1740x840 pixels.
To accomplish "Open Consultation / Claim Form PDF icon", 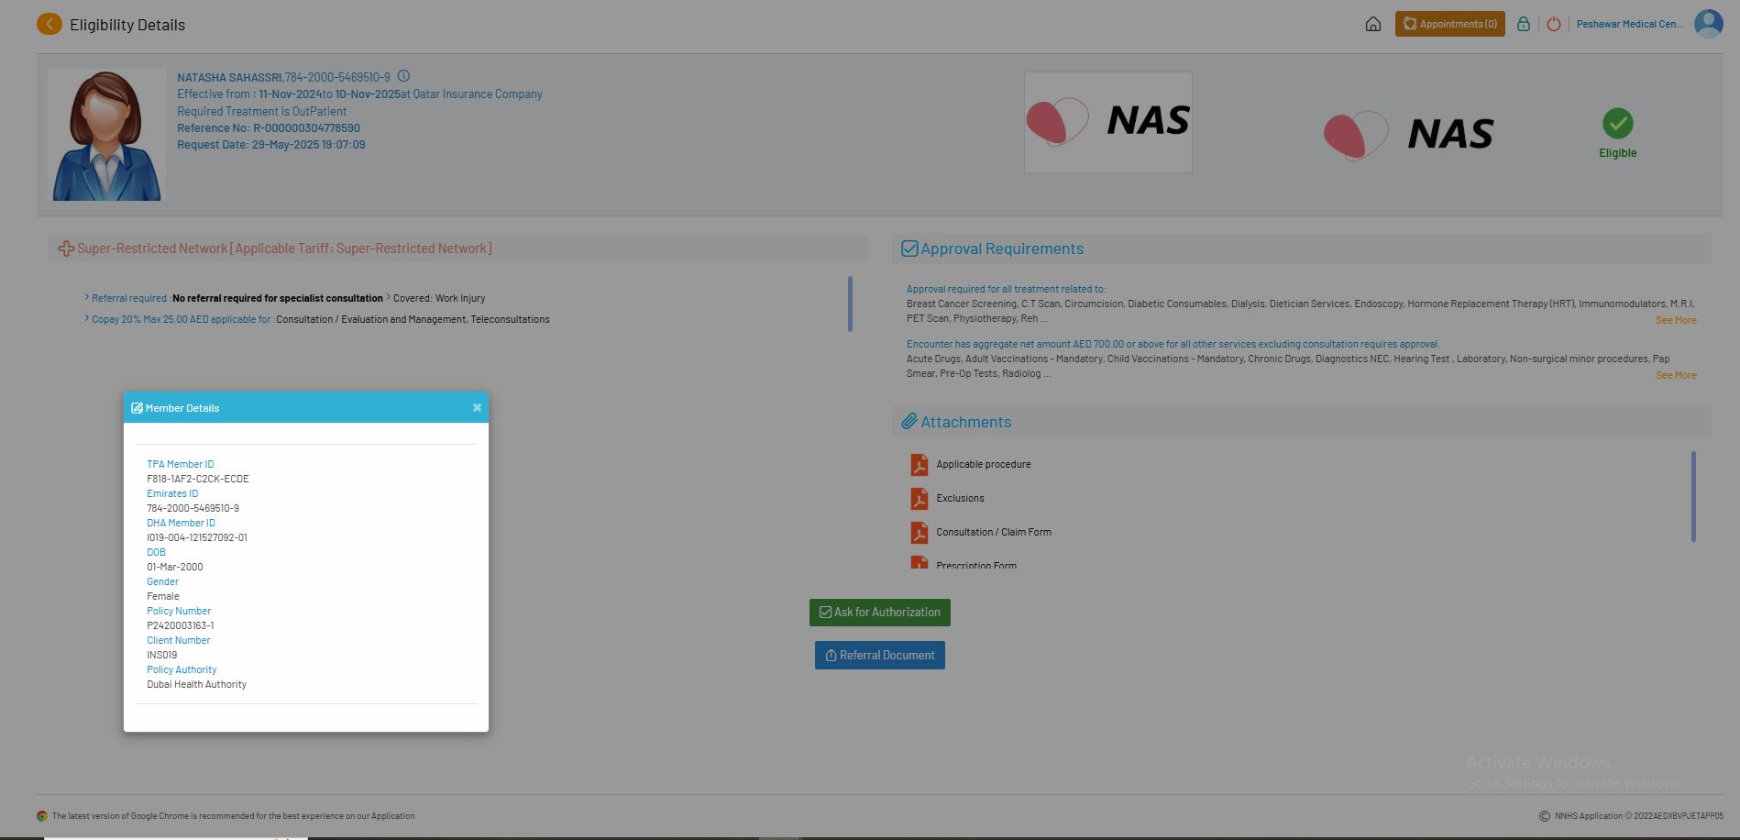I will point(919,533).
